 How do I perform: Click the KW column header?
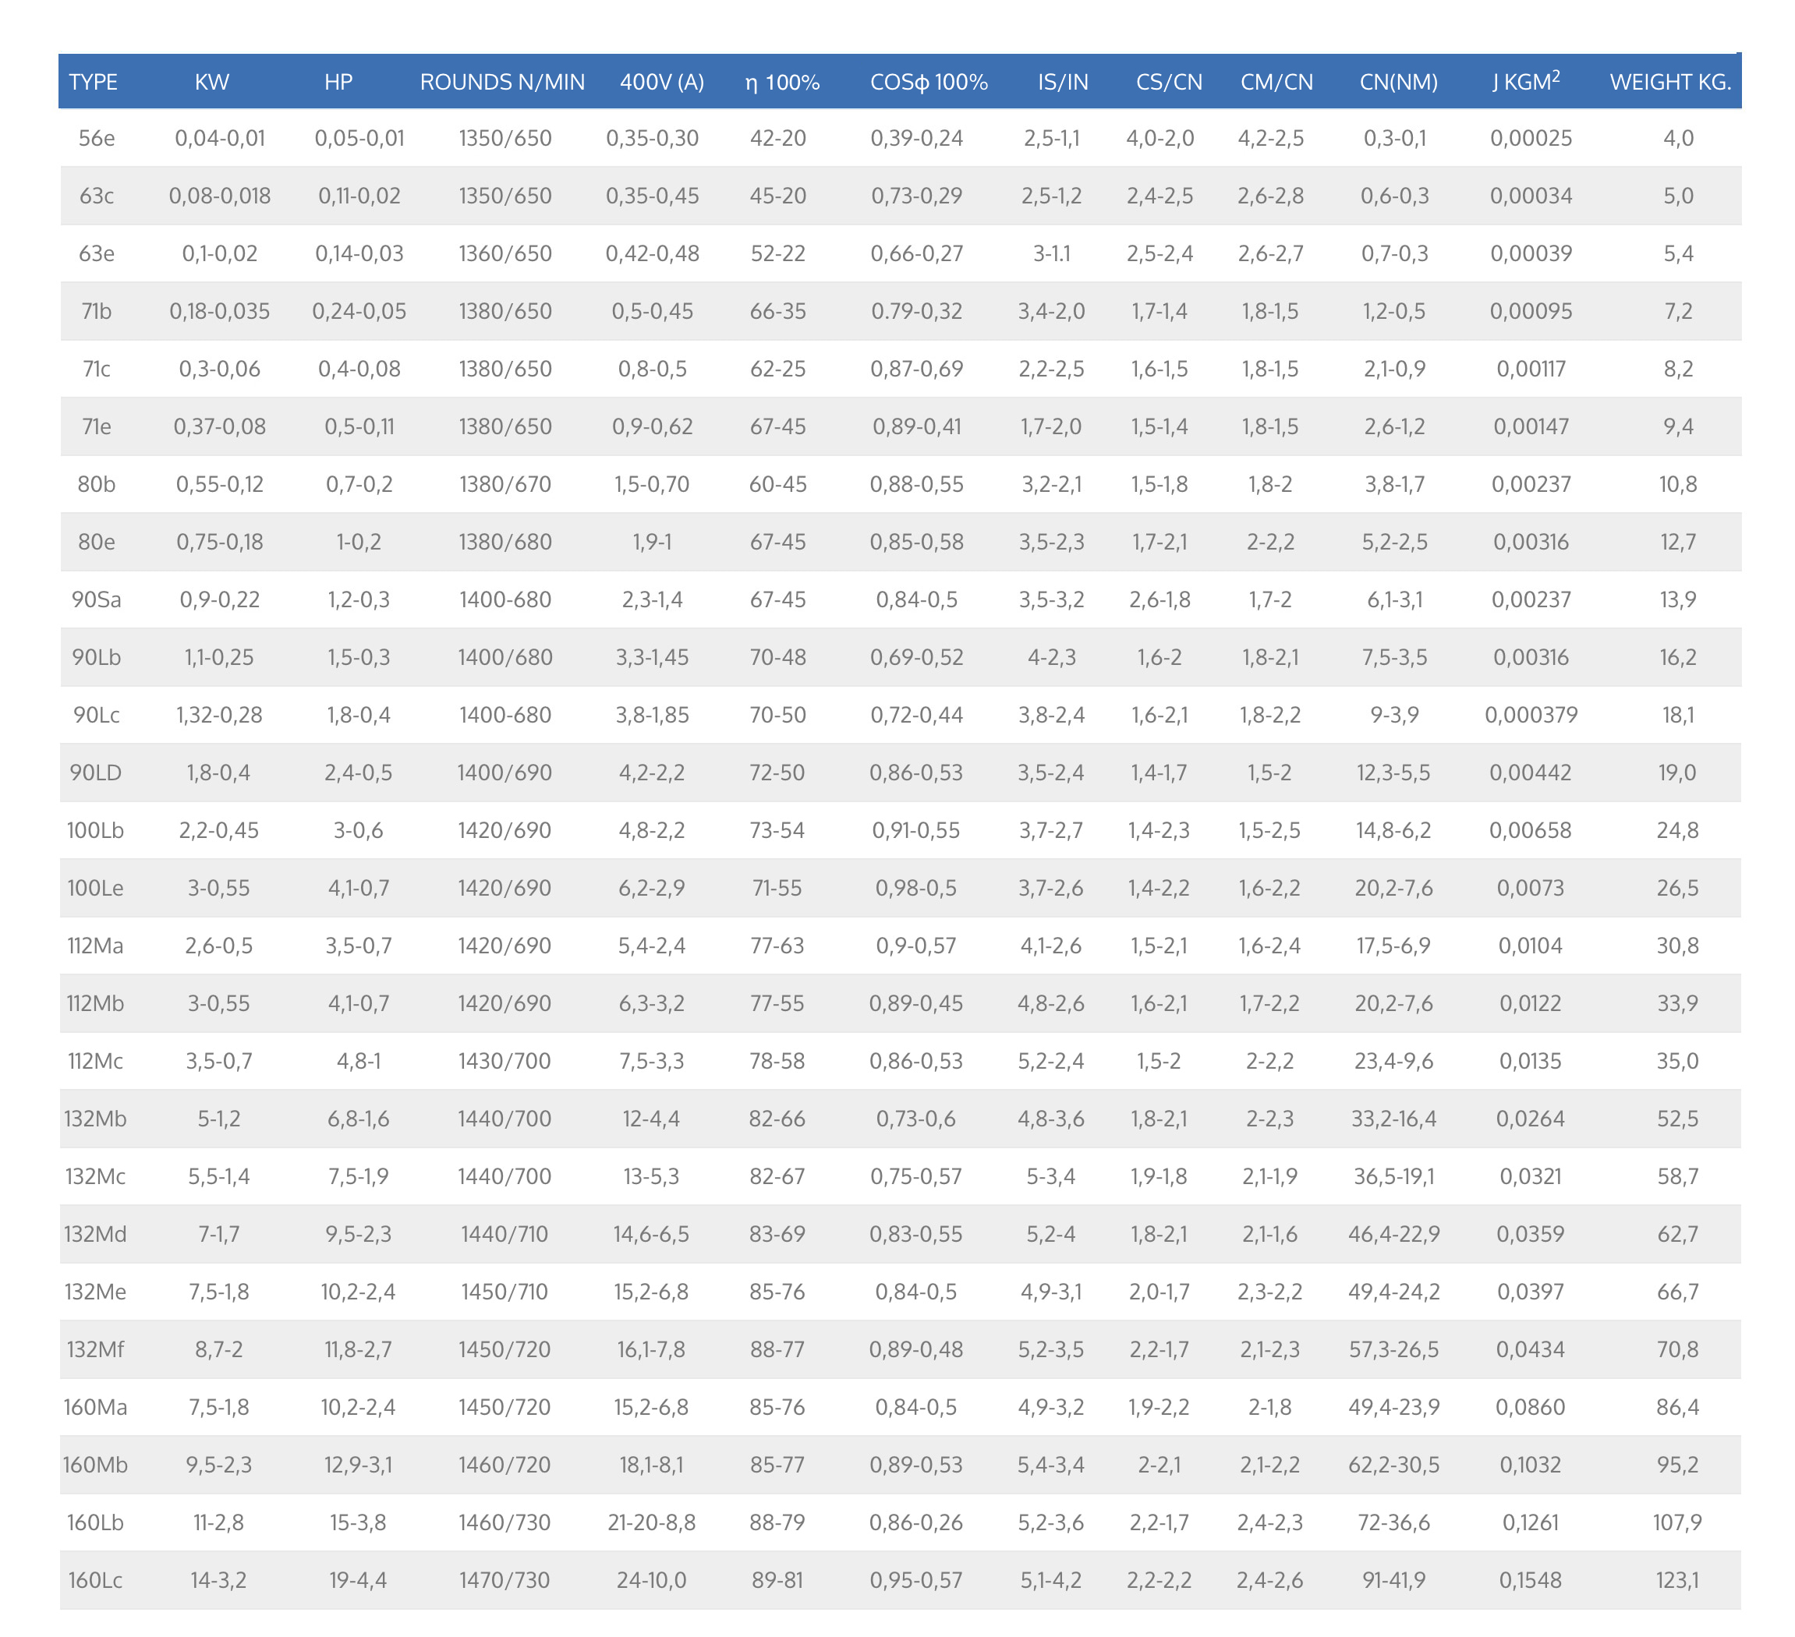tap(212, 82)
